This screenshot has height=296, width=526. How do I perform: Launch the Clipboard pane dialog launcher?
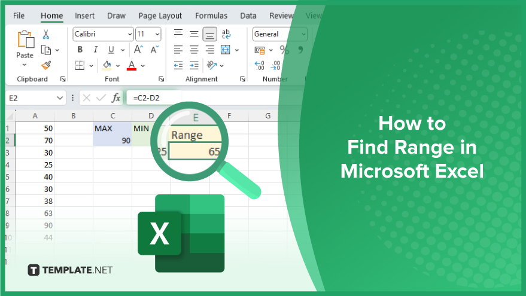[x=63, y=79]
